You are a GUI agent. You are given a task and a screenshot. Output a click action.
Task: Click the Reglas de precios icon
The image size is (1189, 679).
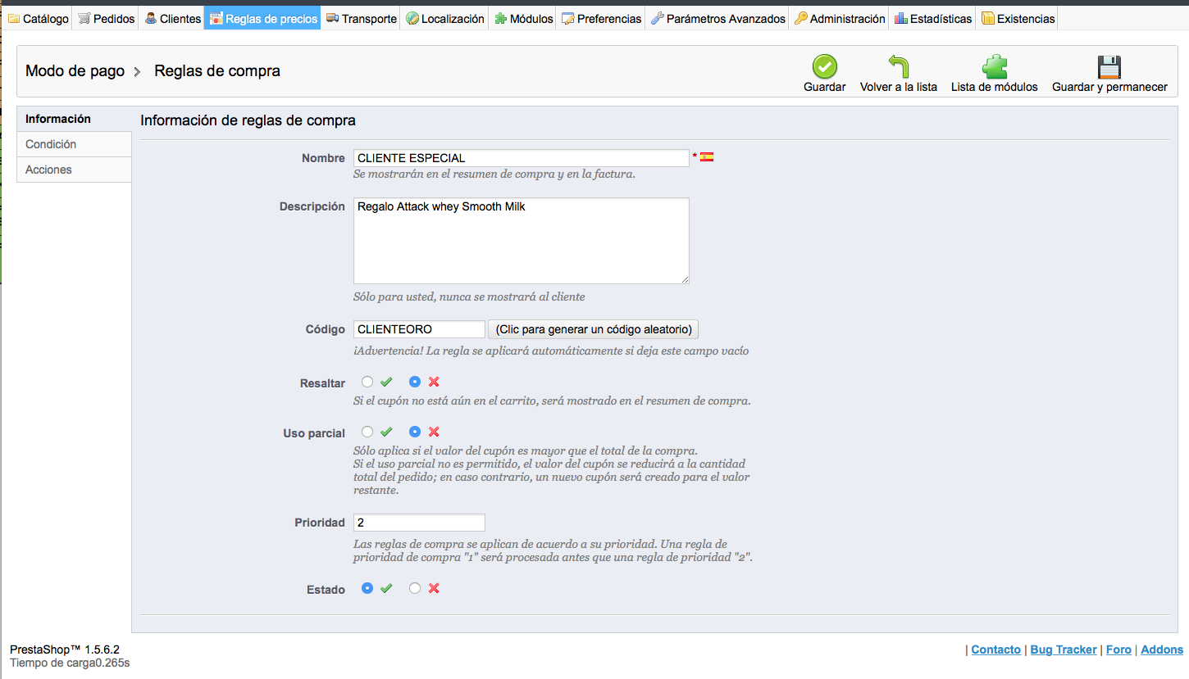click(x=216, y=18)
